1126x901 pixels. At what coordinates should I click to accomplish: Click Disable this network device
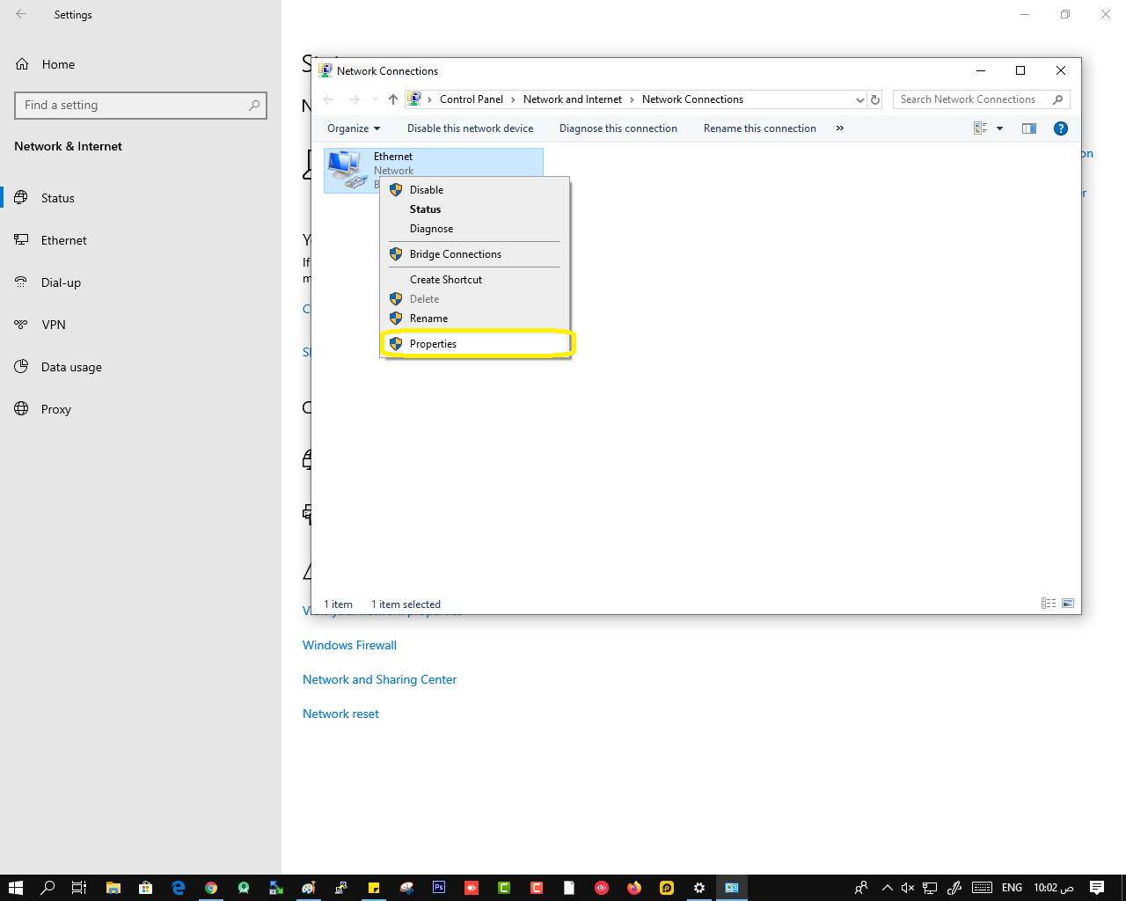470,128
